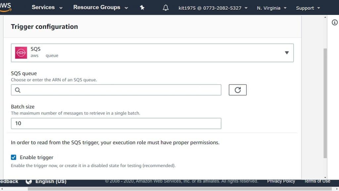
Task: Open the Support dropdown
Action: tap(307, 7)
